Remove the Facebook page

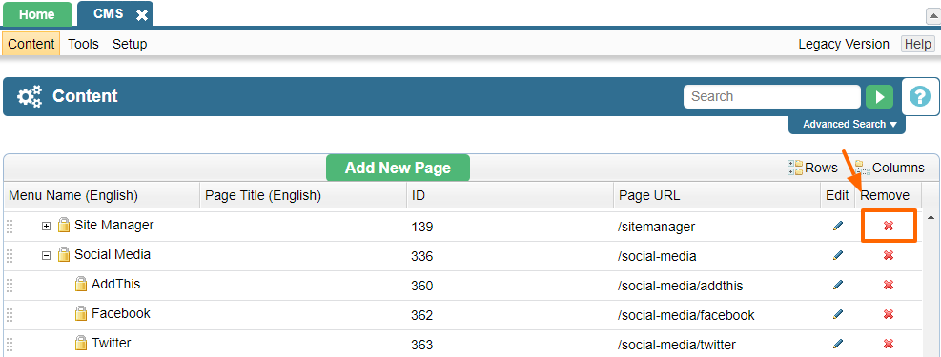pos(889,314)
